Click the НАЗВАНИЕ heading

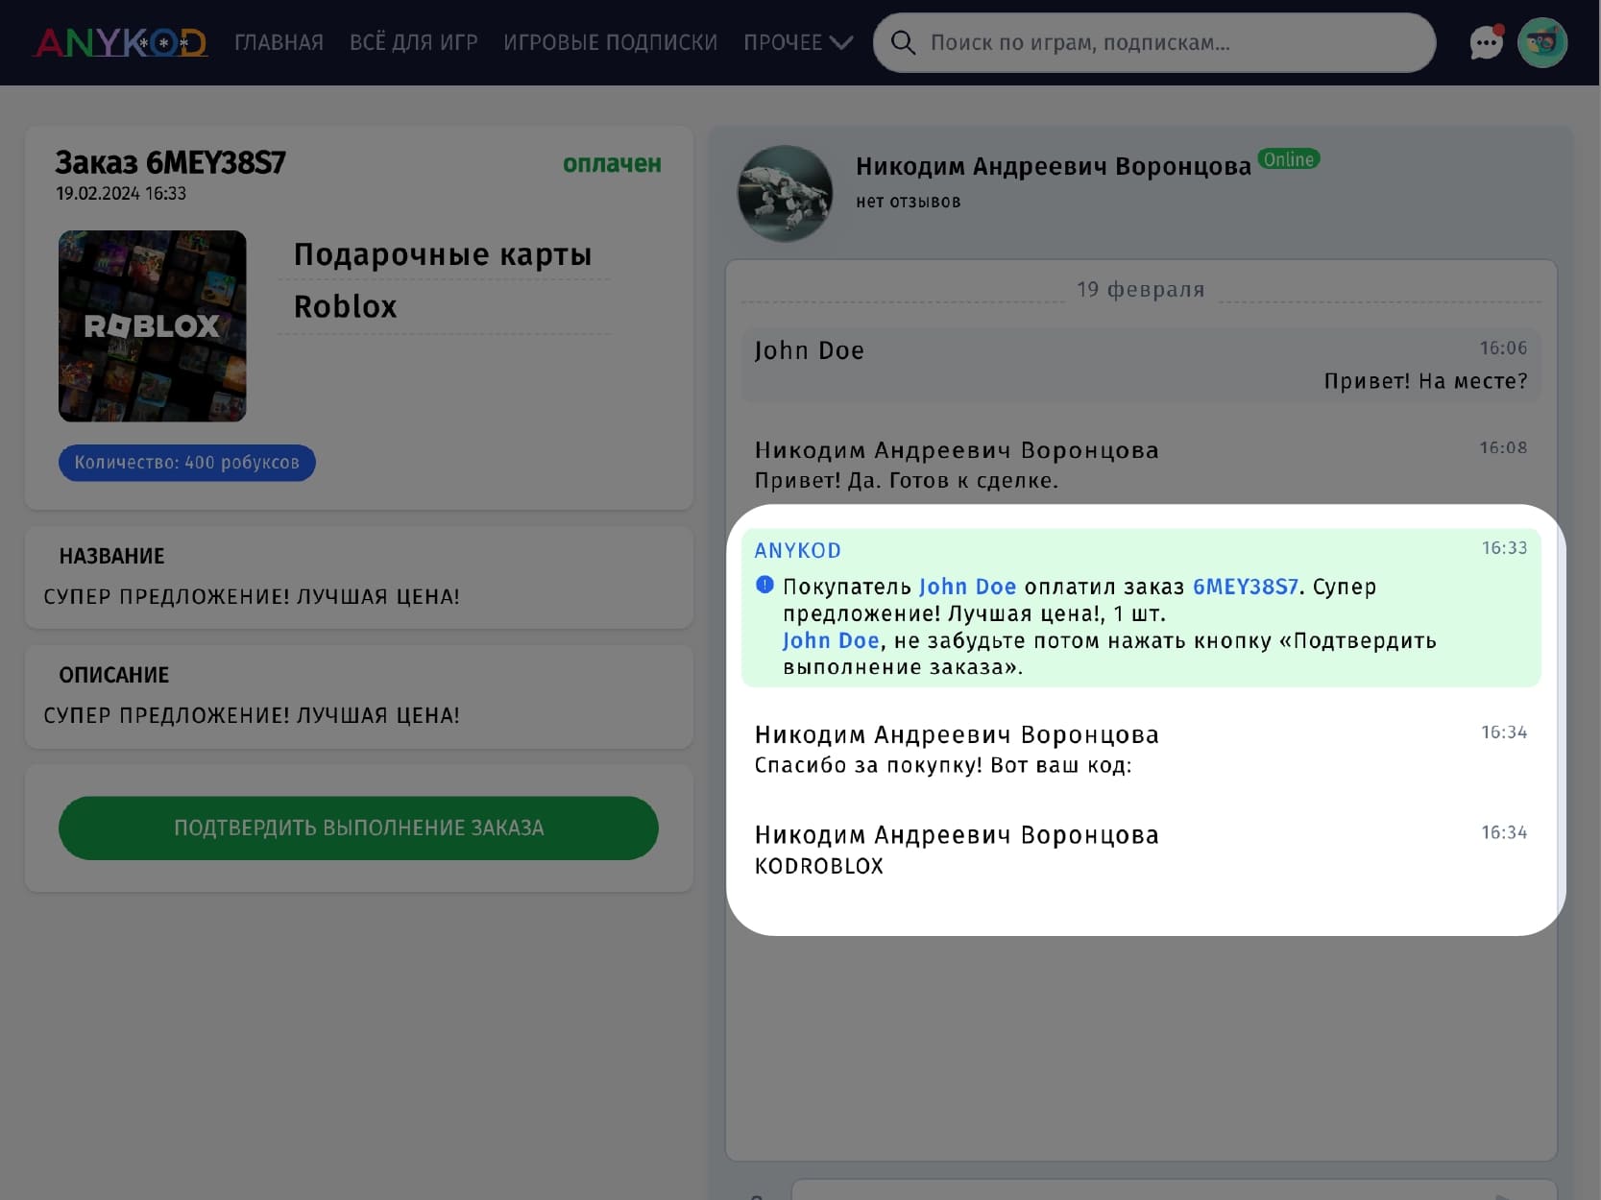click(x=111, y=556)
